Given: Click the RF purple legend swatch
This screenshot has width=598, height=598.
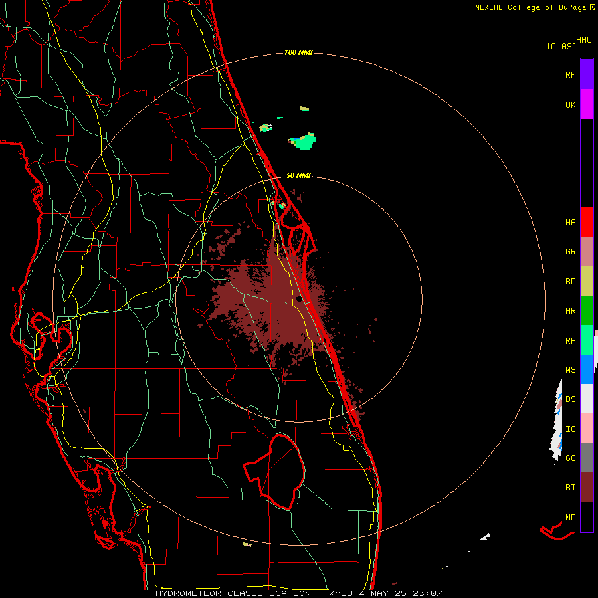Looking at the screenshot, I should 587,74.
